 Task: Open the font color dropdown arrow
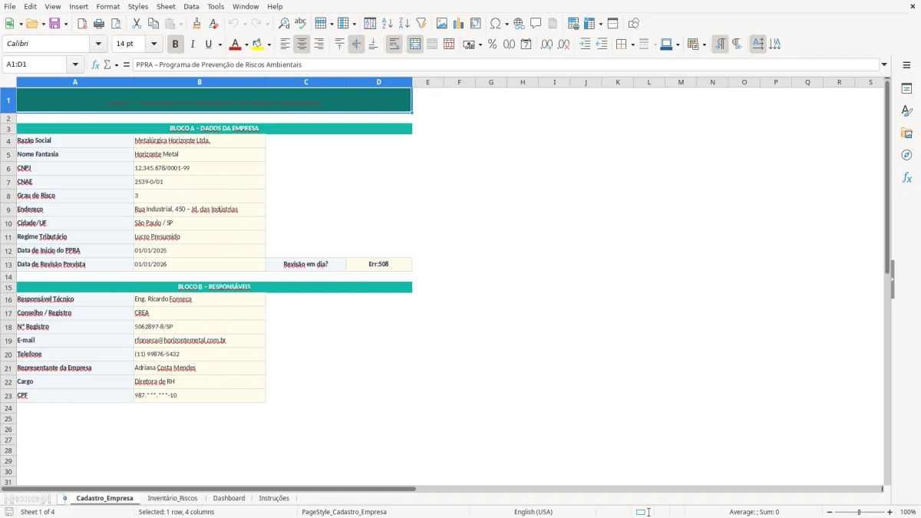tap(246, 45)
